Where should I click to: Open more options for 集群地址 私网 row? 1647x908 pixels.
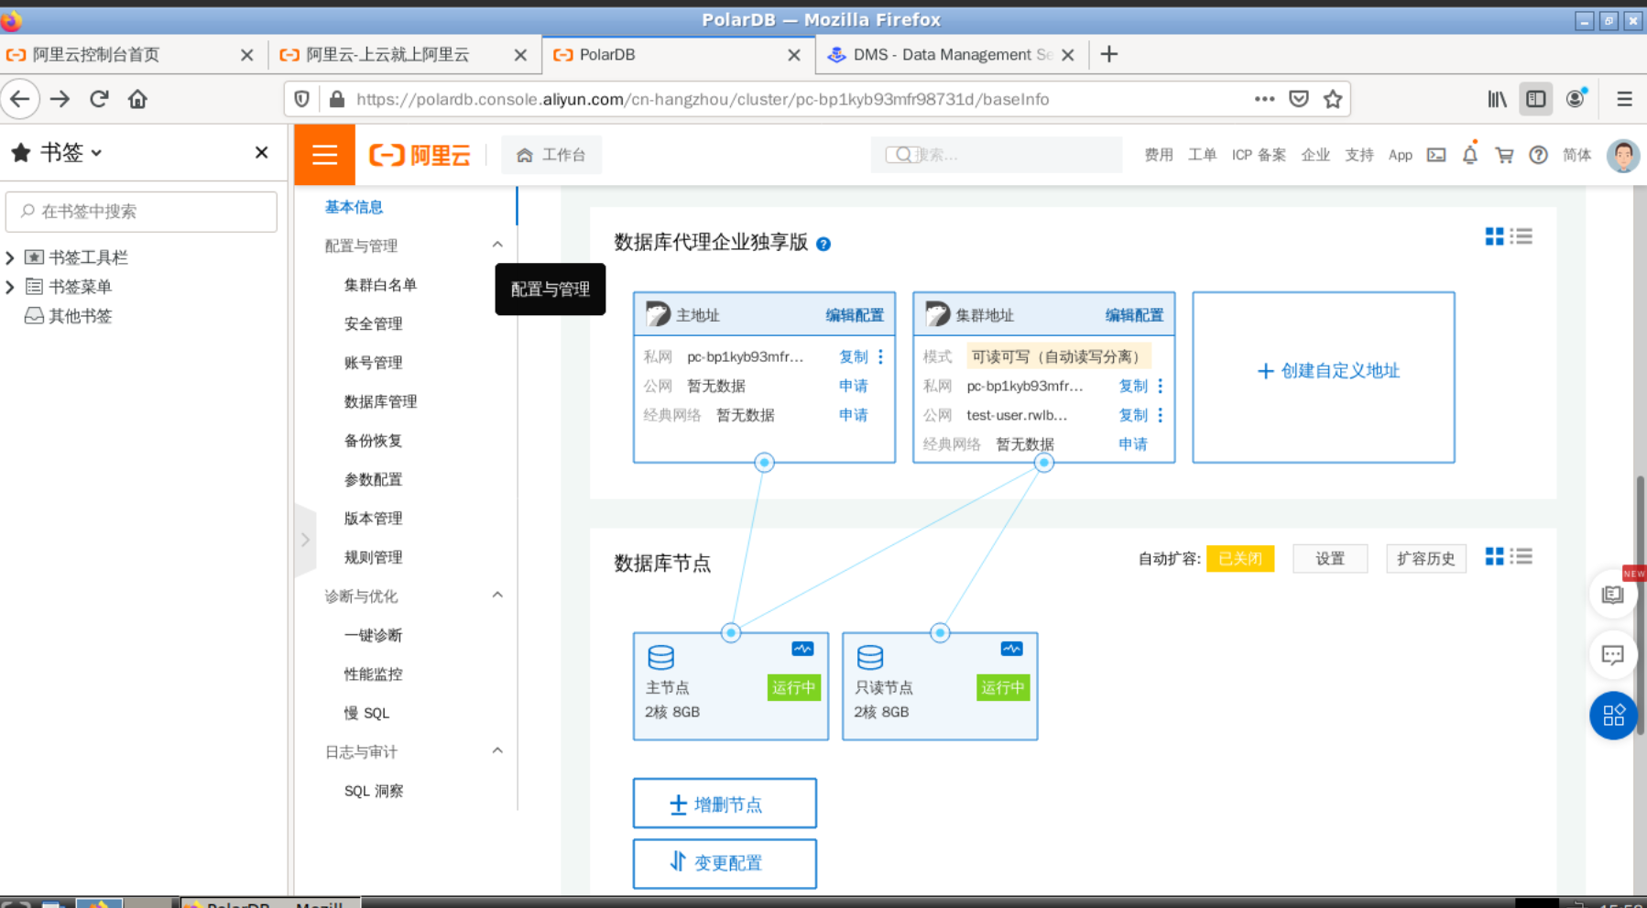click(1161, 386)
